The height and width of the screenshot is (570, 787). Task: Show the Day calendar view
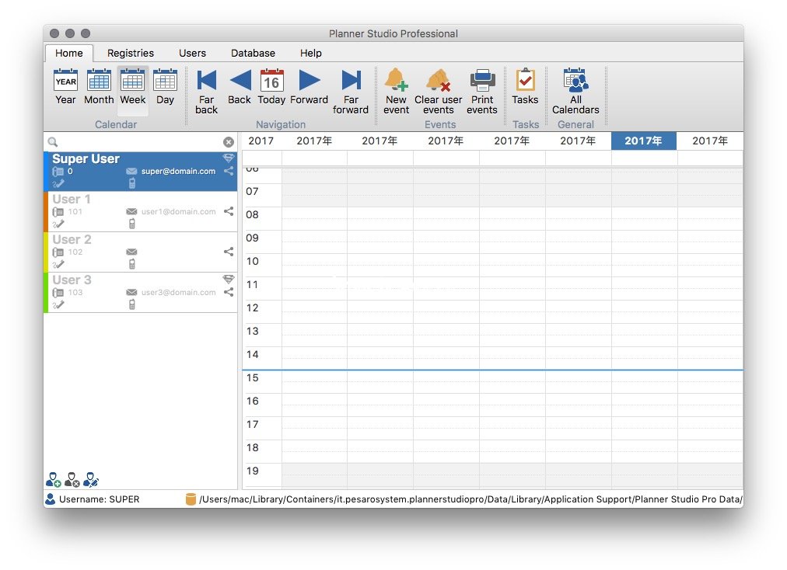pyautogui.click(x=165, y=86)
